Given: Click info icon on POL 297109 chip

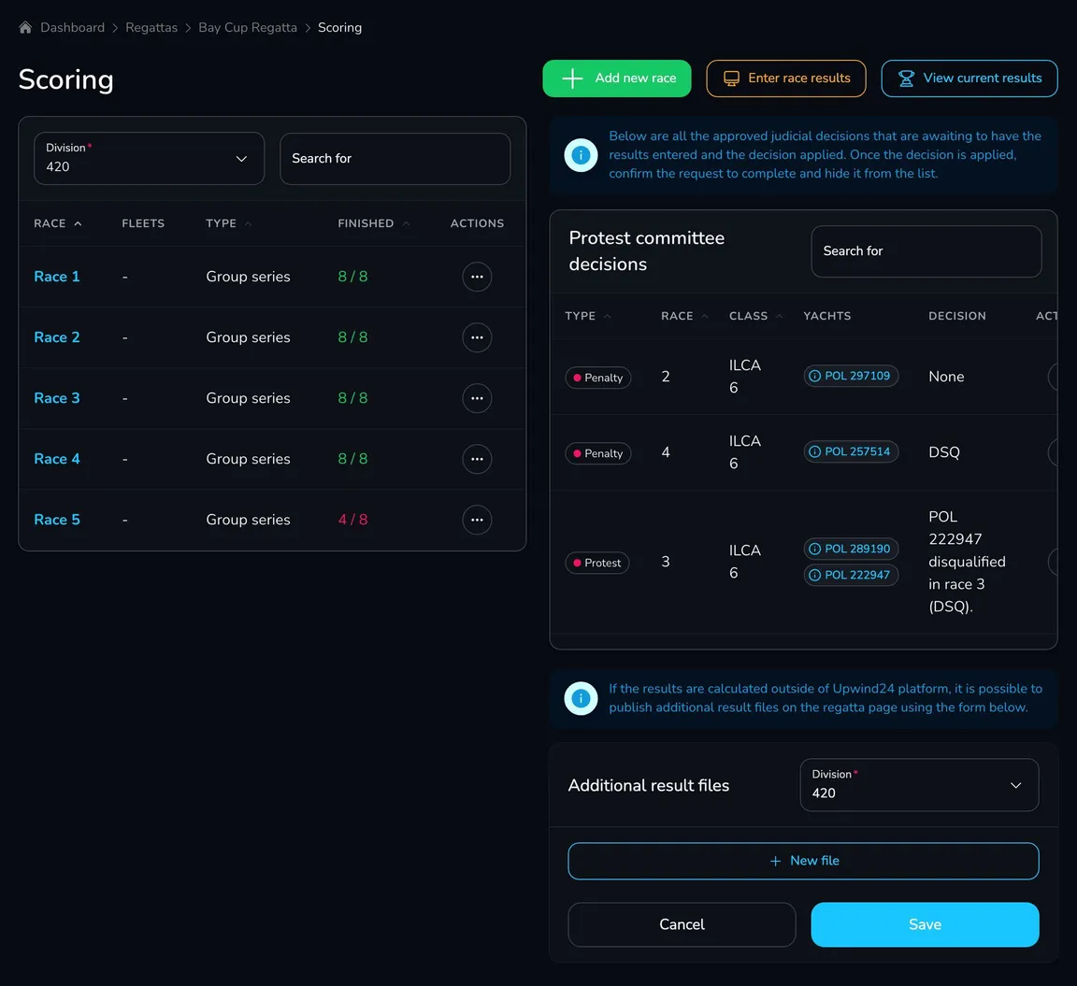Looking at the screenshot, I should (814, 376).
